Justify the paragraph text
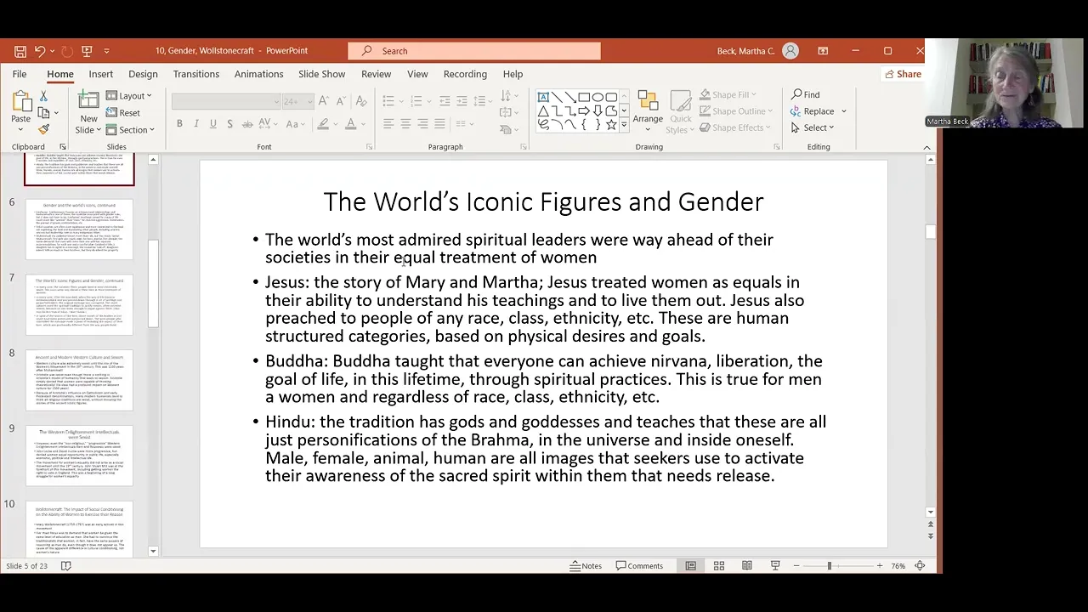This screenshot has width=1088, height=612. 439,124
